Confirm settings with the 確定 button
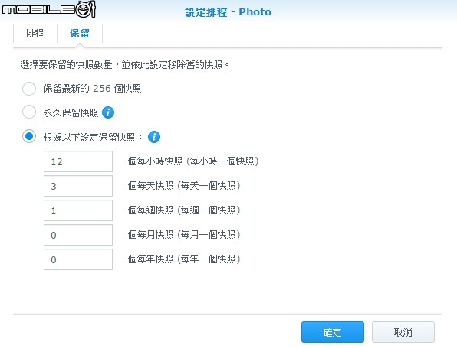Viewport: 457px width, 348px height. 333,332
